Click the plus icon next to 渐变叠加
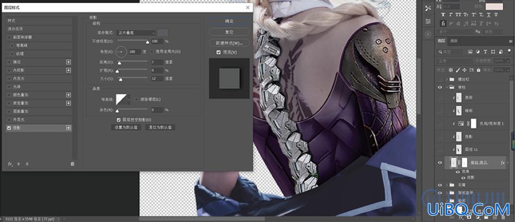Image resolution: width=515 pixels, height=222 pixels. (68, 103)
